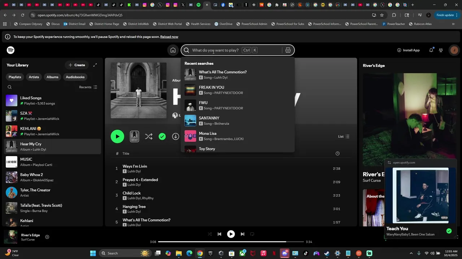Open Steam from taskbar

click(327, 253)
